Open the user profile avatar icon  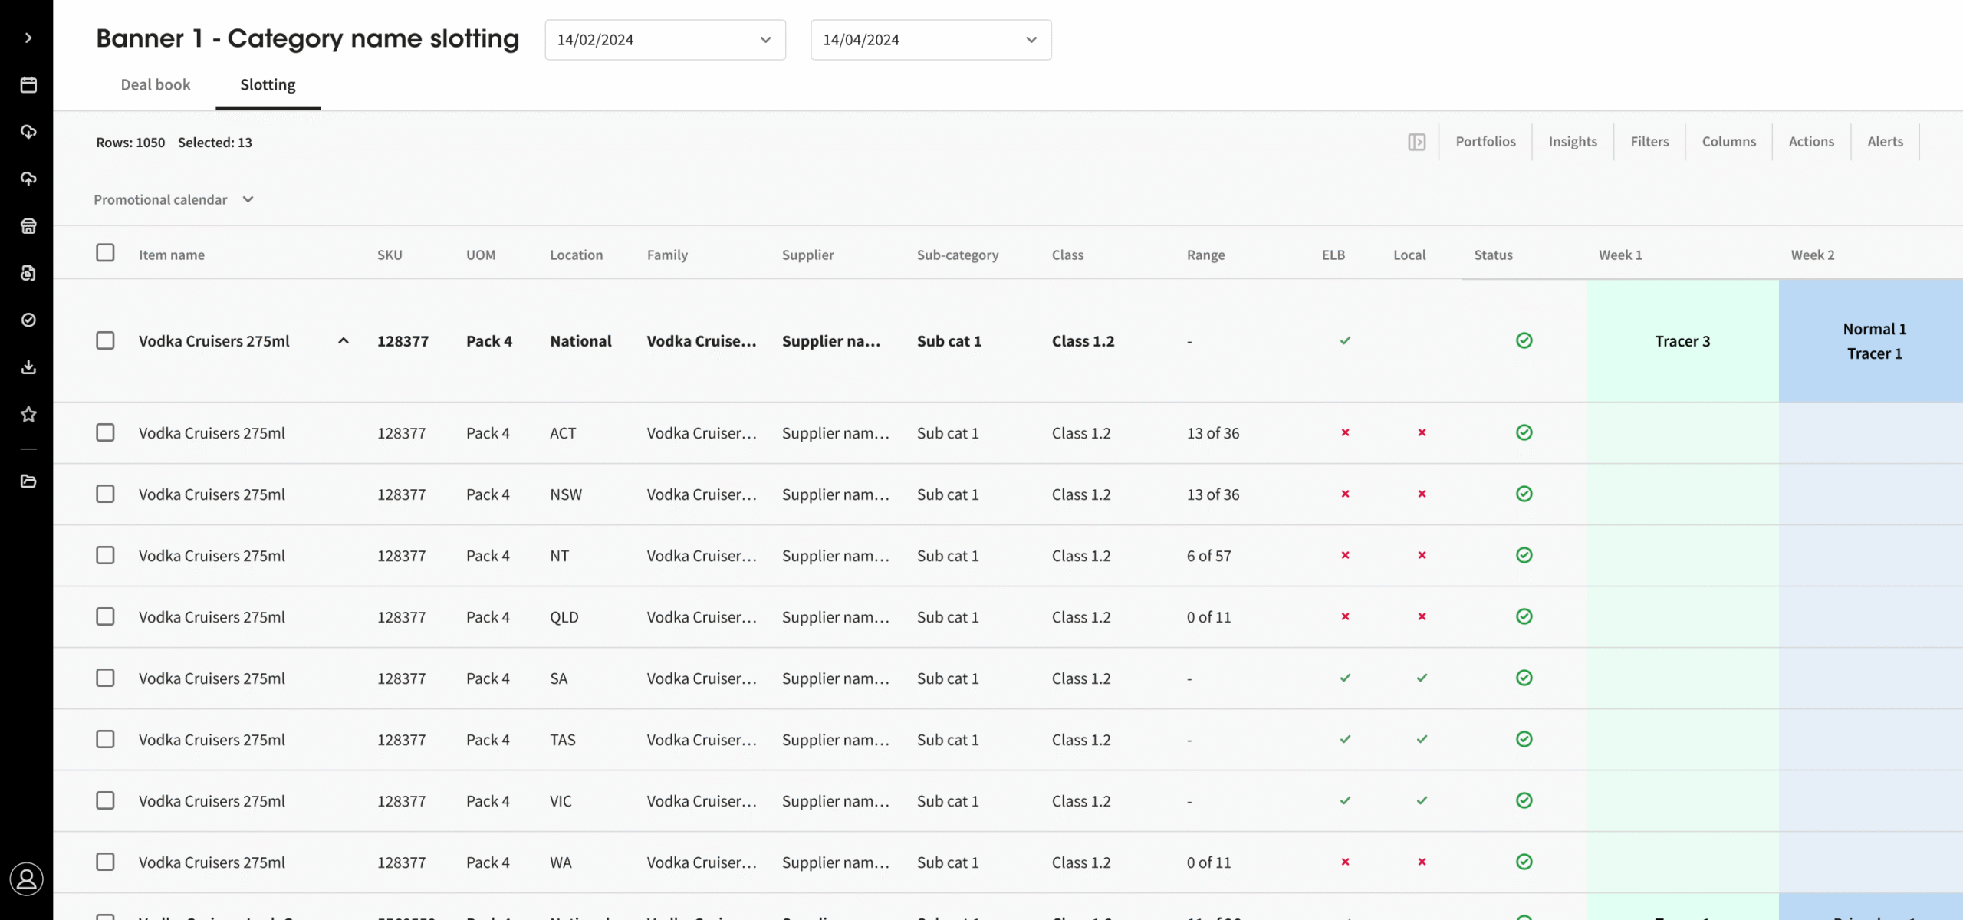27,879
